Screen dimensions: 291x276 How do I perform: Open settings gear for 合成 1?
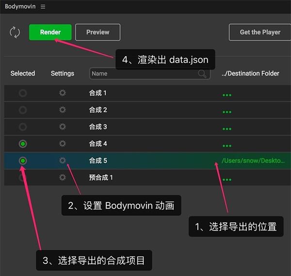point(63,93)
